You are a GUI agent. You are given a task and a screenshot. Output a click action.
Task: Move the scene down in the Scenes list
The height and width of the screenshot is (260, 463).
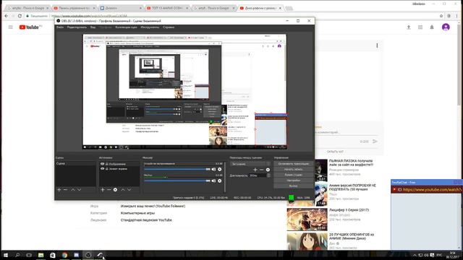pos(79,190)
